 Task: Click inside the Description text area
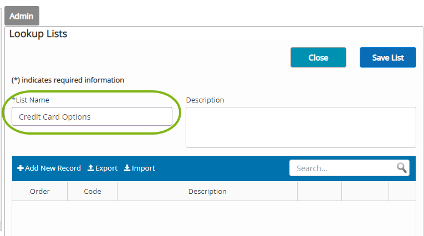click(x=301, y=127)
